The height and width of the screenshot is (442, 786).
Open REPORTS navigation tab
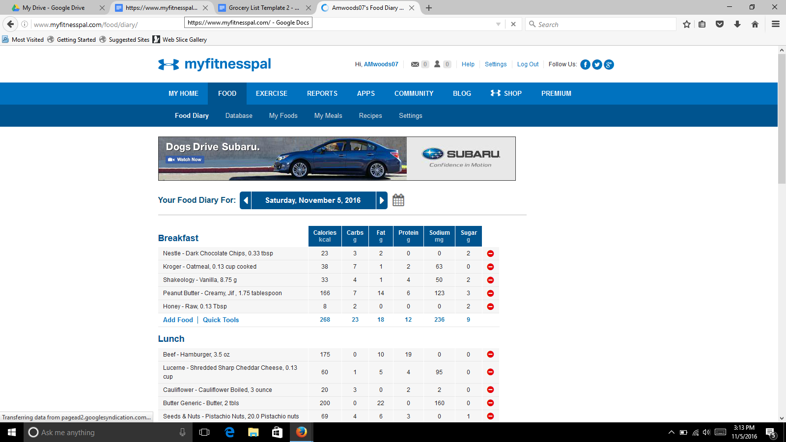point(322,93)
